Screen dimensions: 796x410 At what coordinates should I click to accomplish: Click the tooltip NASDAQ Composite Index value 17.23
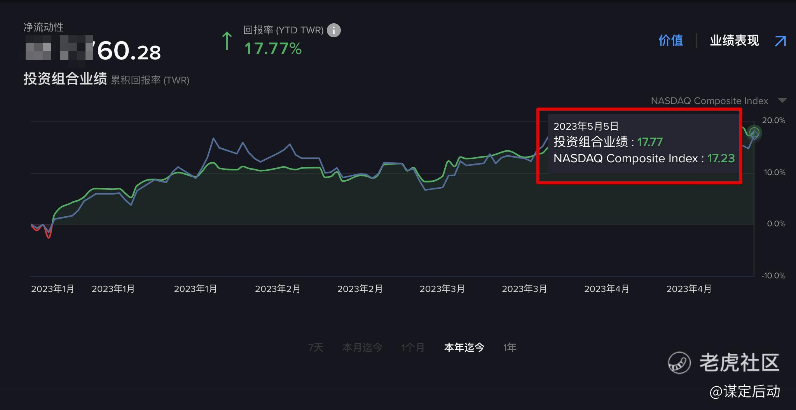721,158
